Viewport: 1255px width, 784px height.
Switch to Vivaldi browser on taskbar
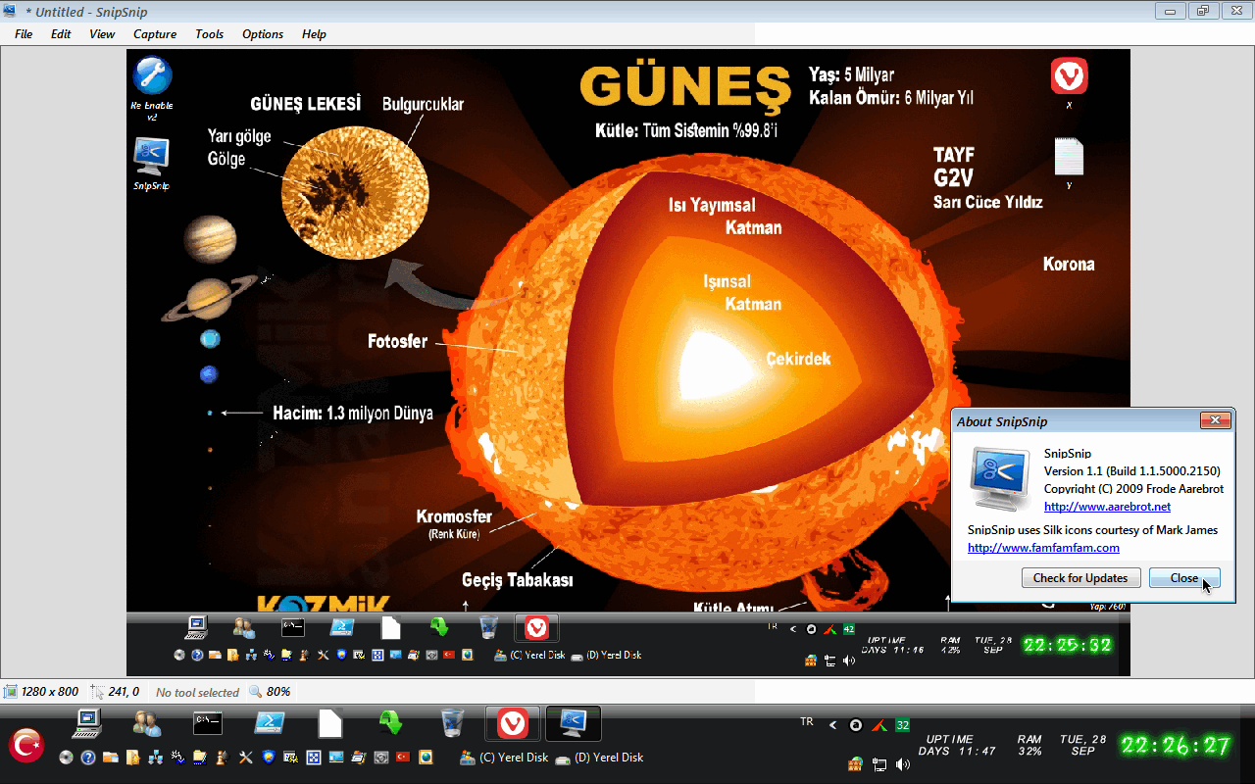point(513,723)
